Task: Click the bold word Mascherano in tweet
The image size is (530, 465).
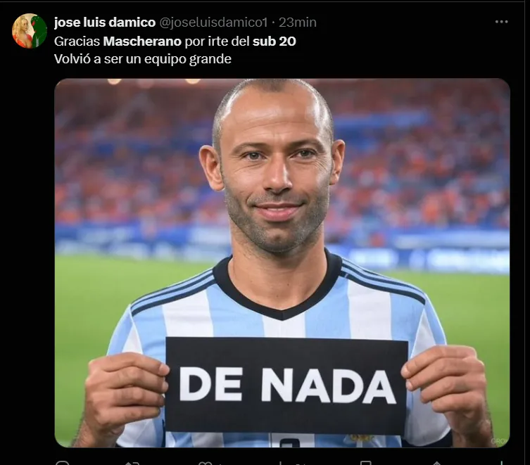Action: pos(142,42)
